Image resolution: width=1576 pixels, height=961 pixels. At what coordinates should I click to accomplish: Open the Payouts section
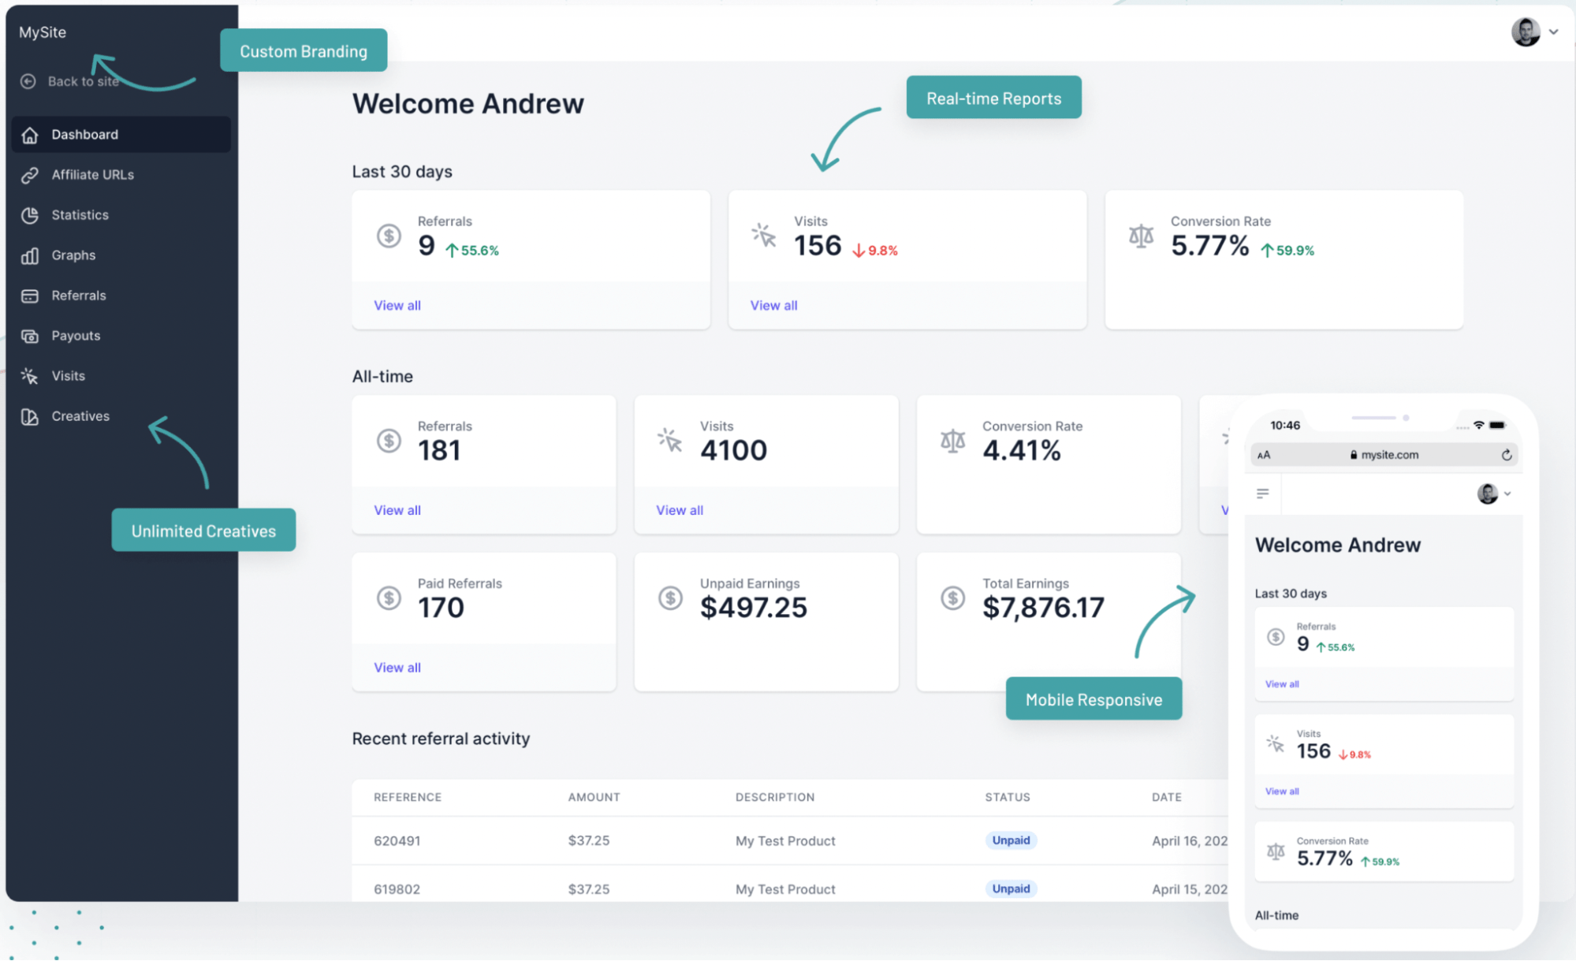[76, 335]
